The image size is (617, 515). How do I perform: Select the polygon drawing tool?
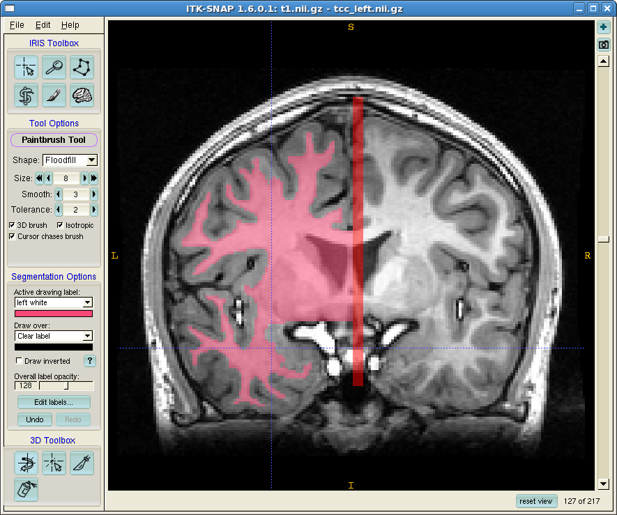coord(82,68)
